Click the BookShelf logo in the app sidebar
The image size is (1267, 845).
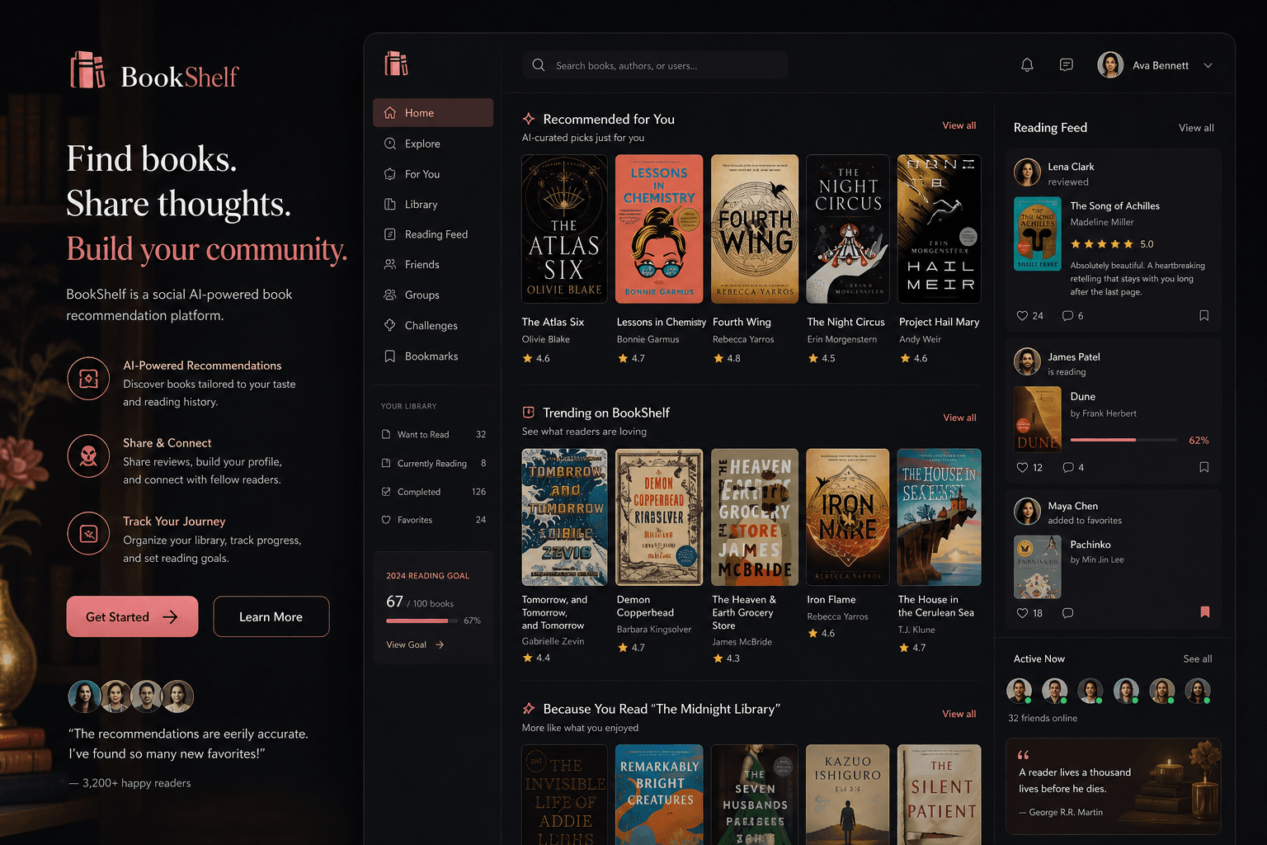coord(396,64)
